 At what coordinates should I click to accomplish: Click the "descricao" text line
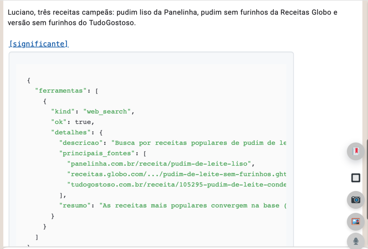point(172,143)
